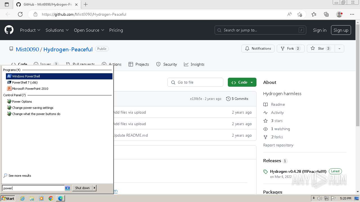Open the Pricing page

(116, 30)
